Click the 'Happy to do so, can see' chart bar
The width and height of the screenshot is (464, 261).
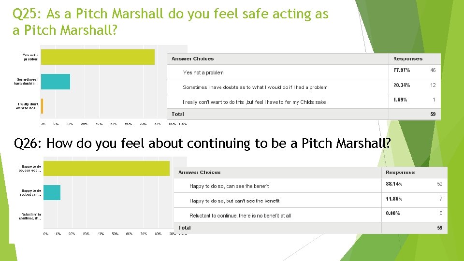tap(106, 168)
